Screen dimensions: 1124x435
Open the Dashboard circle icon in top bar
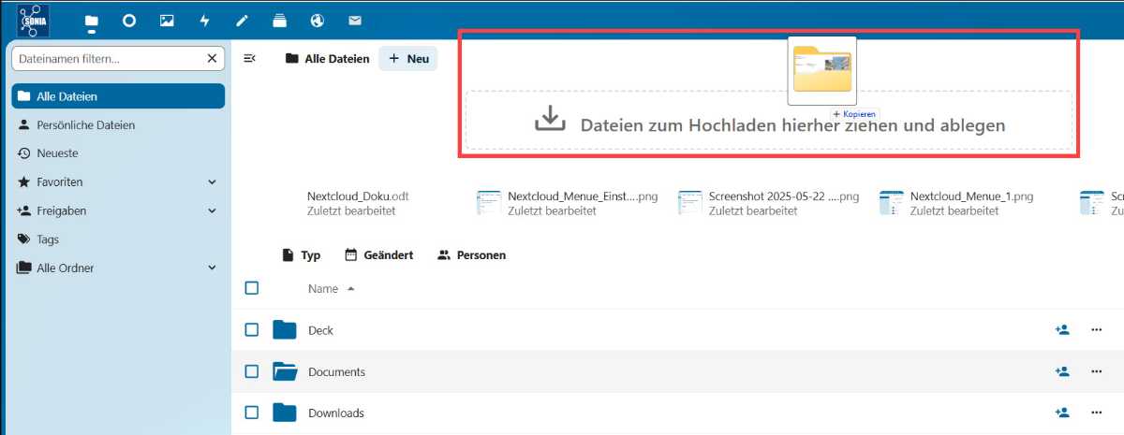pos(129,21)
